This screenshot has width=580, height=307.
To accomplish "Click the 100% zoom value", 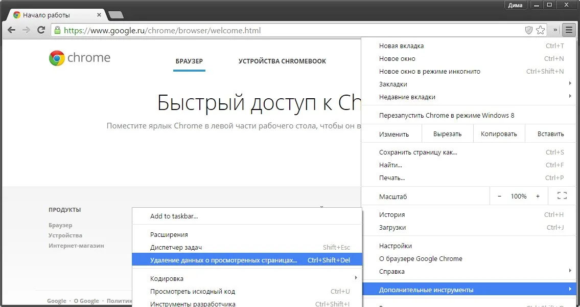I will (519, 196).
